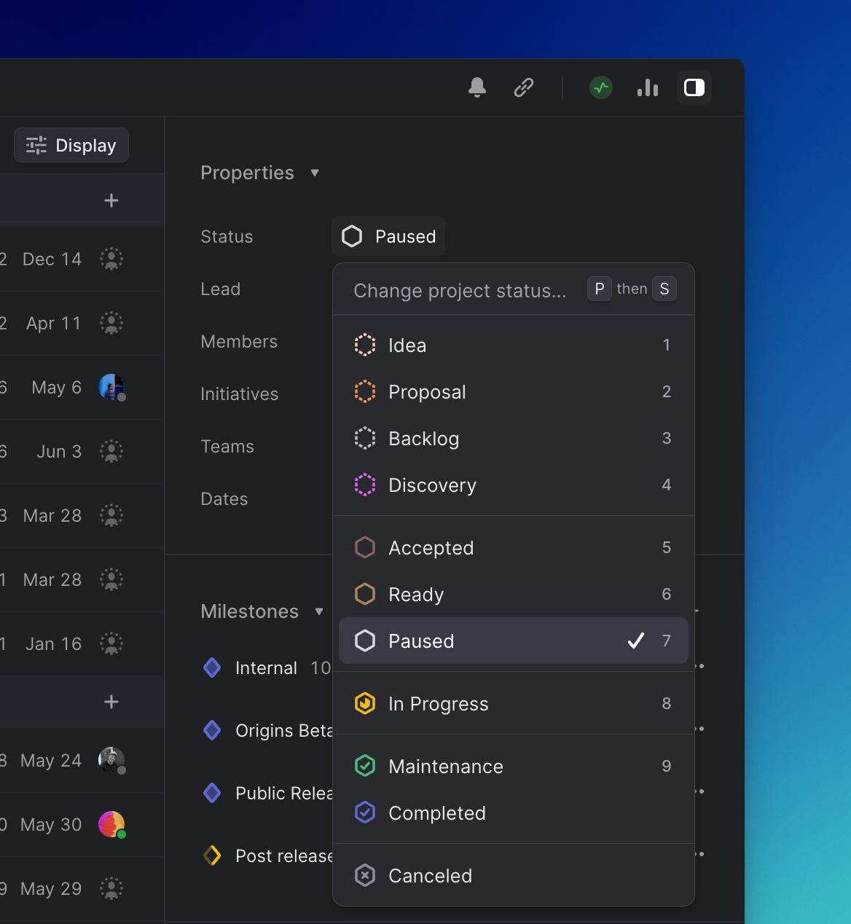Click the May 30 date
The image size is (851, 924).
(x=51, y=824)
